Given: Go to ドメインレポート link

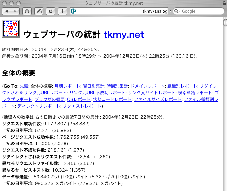Looking at the screenshot, I should (147, 86).
